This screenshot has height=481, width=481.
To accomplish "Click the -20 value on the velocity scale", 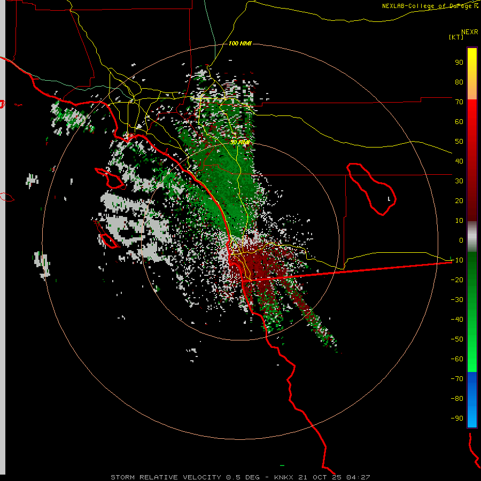I will (x=457, y=280).
